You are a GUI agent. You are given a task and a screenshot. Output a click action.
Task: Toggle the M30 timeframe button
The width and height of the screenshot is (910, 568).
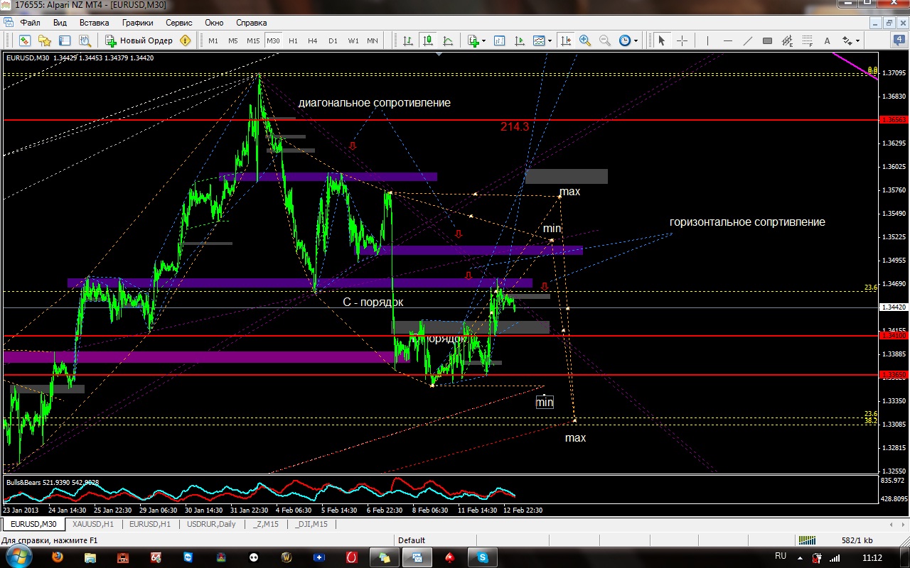click(273, 40)
